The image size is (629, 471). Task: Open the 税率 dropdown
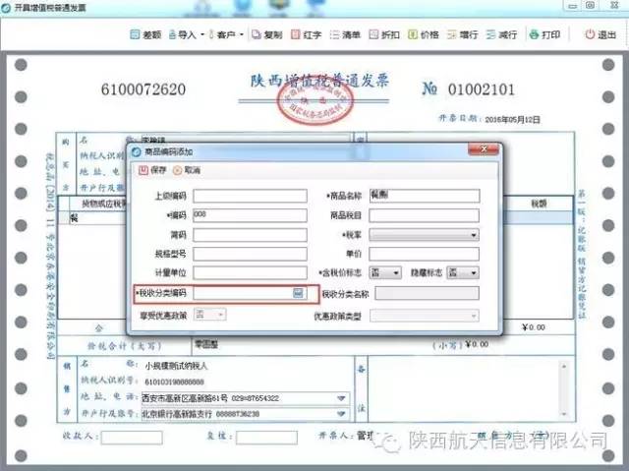(424, 235)
